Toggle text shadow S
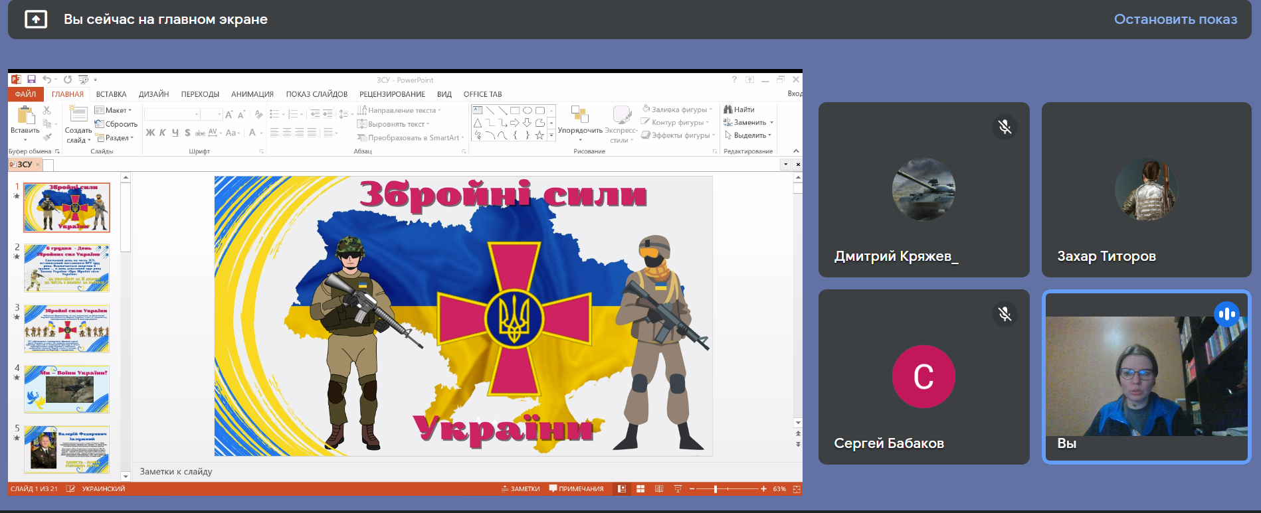Image resolution: width=1261 pixels, height=513 pixels. pyautogui.click(x=187, y=133)
